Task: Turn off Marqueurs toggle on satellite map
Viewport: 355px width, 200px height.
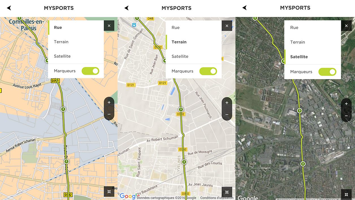Action: tap(327, 72)
